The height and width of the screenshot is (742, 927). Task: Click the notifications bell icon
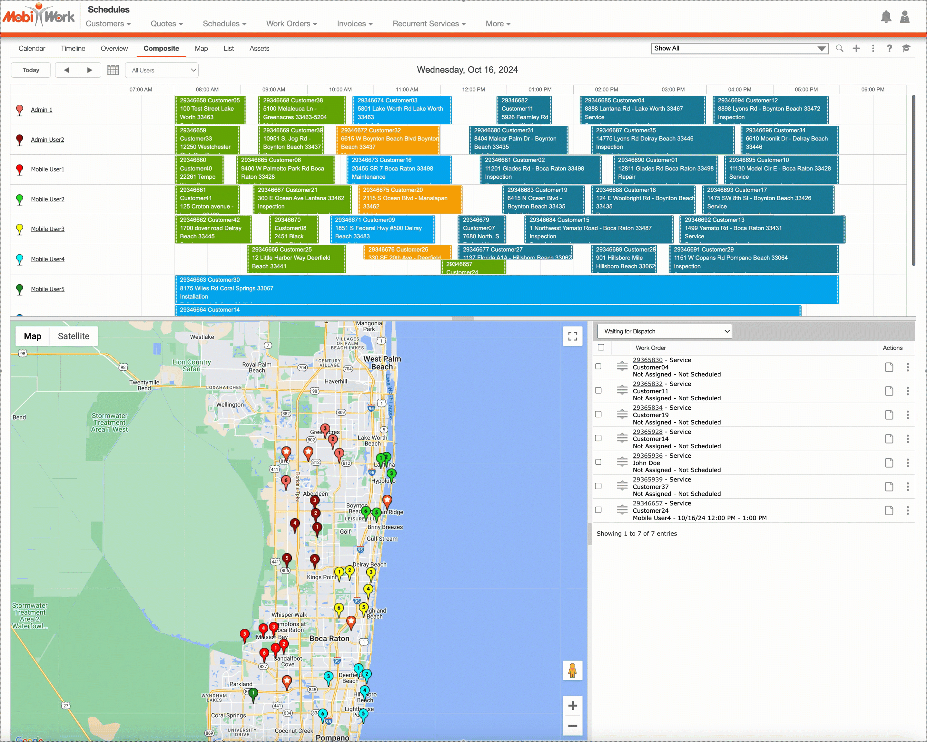(x=886, y=17)
